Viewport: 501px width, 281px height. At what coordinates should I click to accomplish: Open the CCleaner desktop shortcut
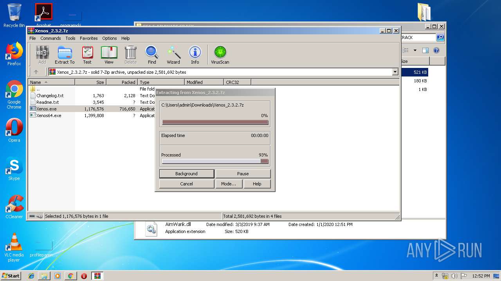point(14,207)
